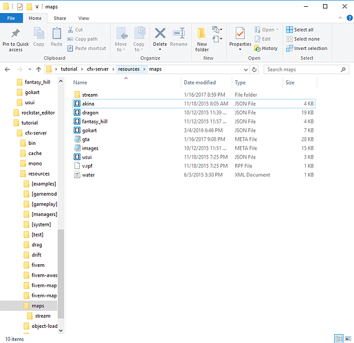
Task: Click Invert selection
Action: coord(307,49)
